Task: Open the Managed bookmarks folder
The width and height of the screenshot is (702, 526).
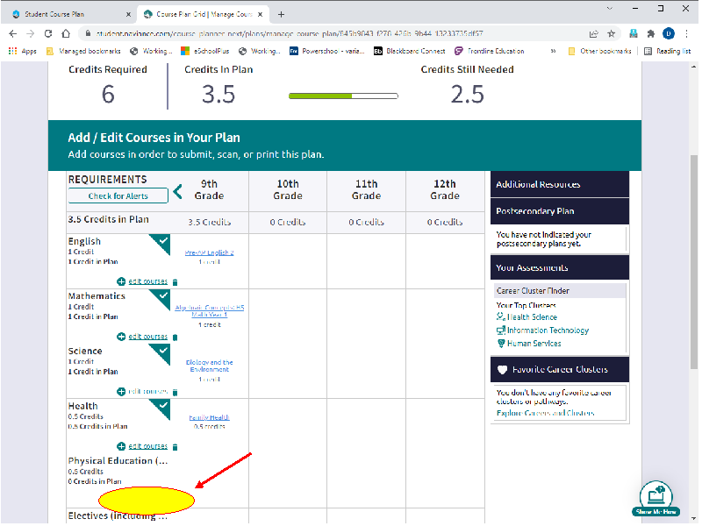Action: pyautogui.click(x=83, y=51)
